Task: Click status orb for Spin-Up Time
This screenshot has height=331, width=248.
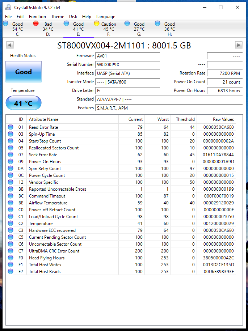Action: 10,134
